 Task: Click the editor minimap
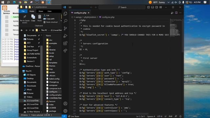176,28
